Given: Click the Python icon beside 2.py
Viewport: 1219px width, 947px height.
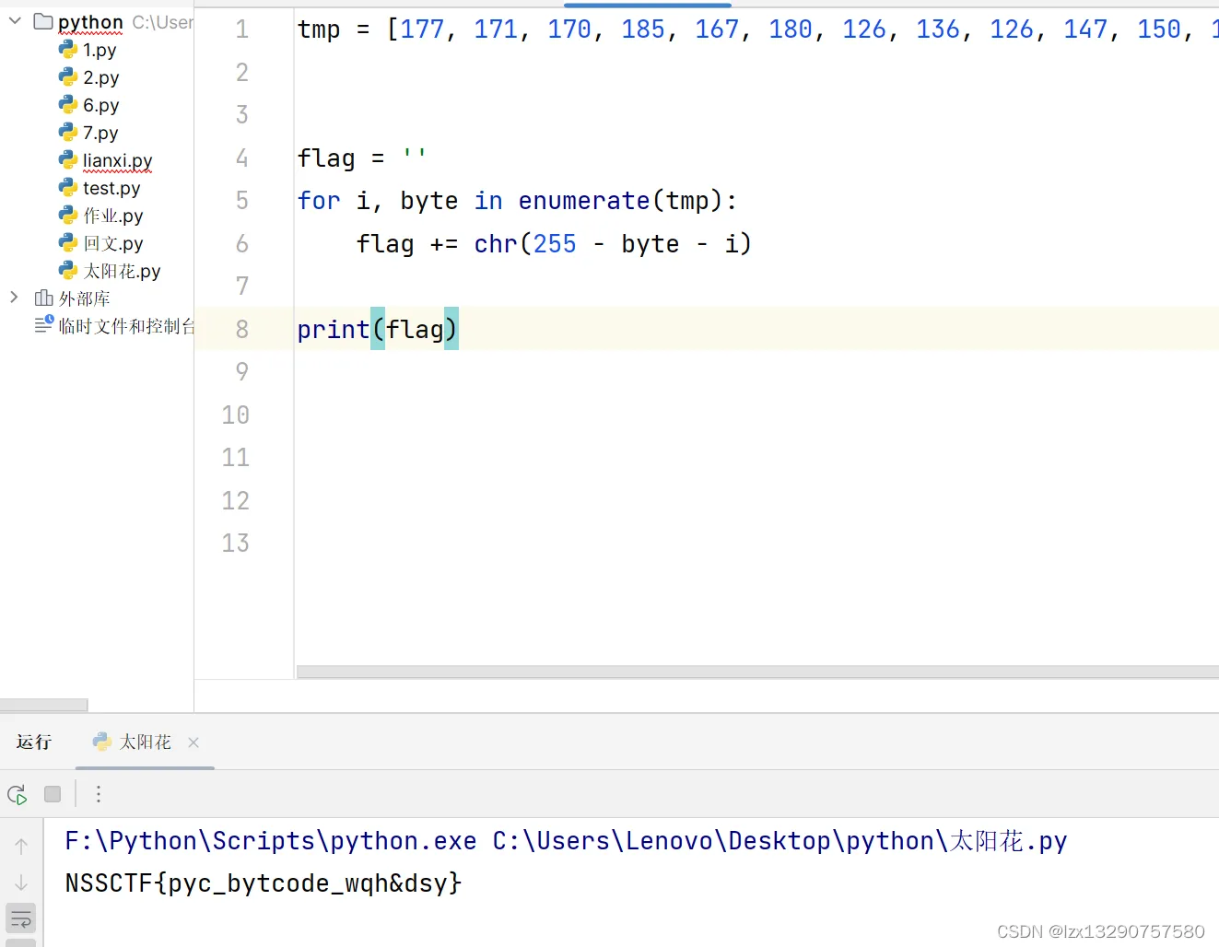Looking at the screenshot, I should (x=68, y=77).
